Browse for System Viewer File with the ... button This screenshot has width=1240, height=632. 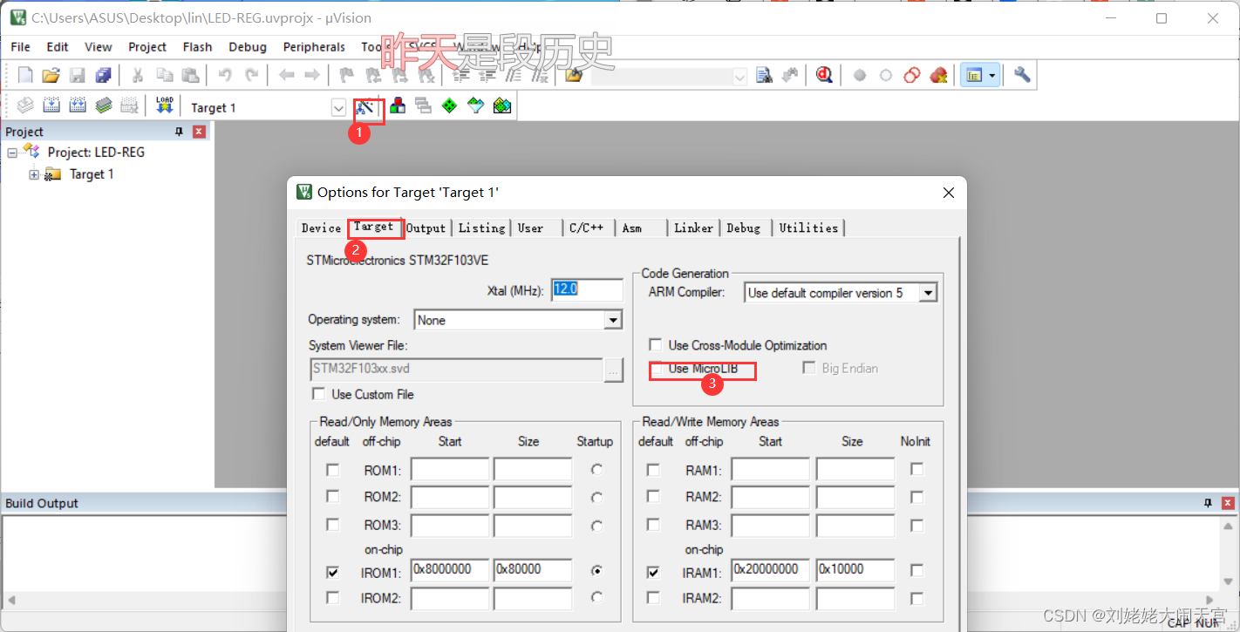(x=614, y=370)
